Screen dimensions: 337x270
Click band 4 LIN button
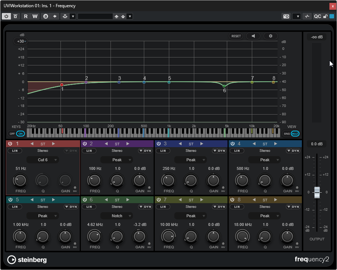(237, 151)
